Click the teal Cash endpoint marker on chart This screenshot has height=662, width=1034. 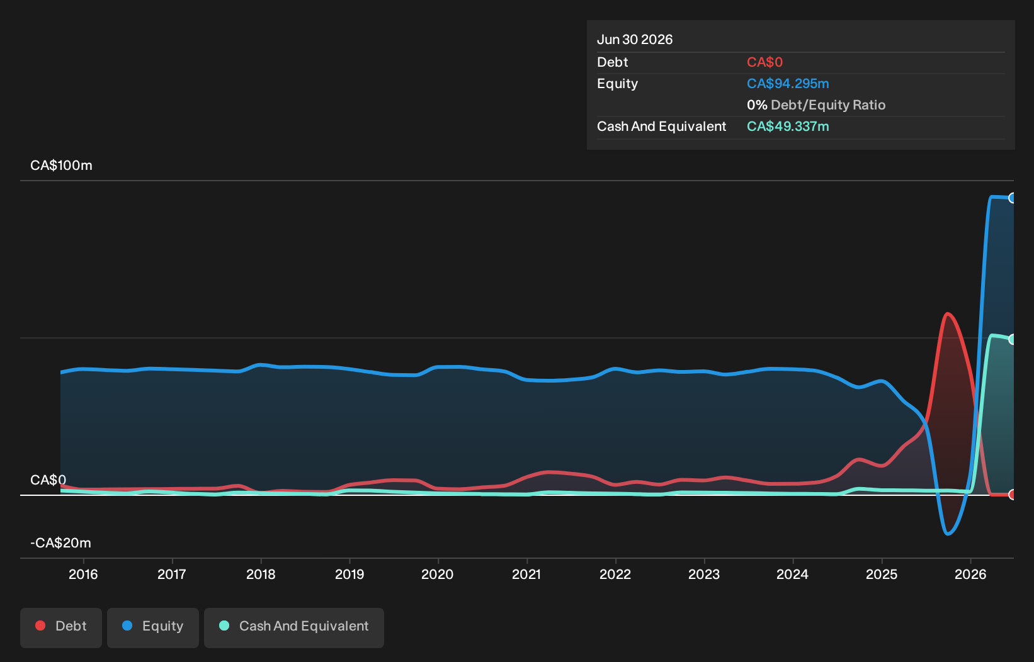1012,339
